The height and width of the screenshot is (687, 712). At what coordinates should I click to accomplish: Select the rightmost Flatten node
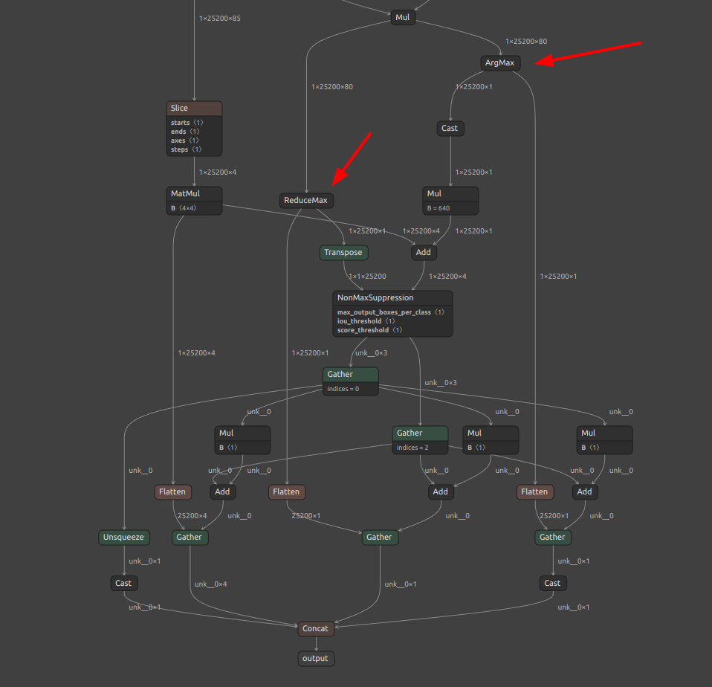point(535,491)
